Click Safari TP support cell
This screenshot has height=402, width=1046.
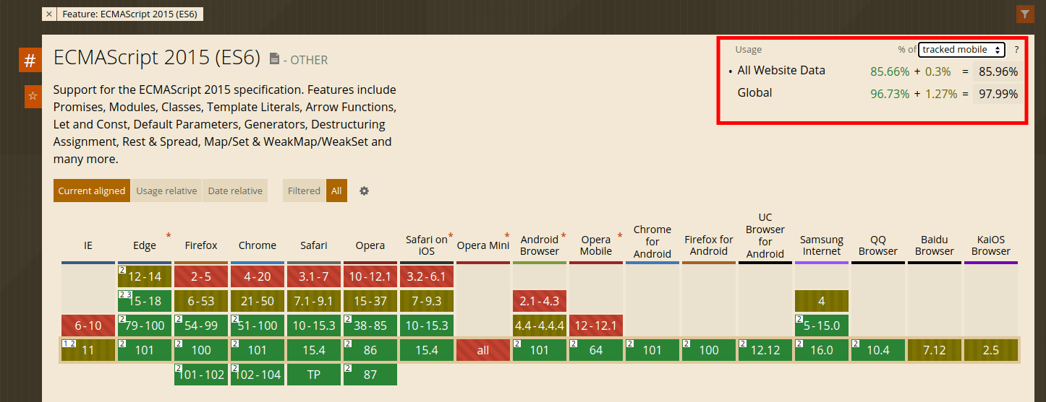coord(314,375)
